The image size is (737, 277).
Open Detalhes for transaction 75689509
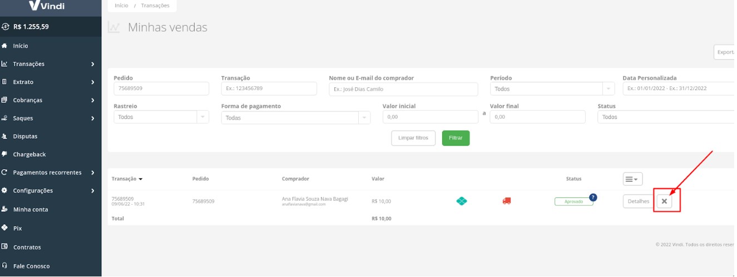(638, 201)
